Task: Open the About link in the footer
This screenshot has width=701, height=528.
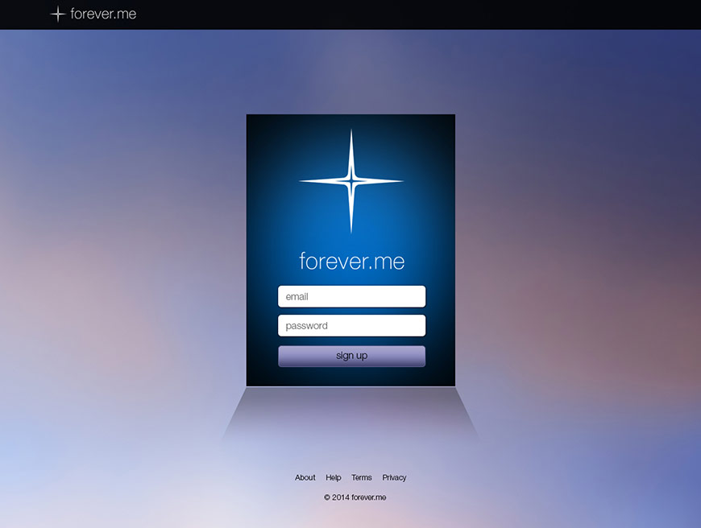Action: coord(305,477)
